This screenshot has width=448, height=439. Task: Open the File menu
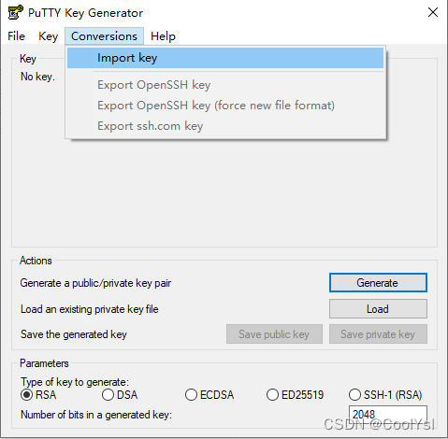(16, 36)
